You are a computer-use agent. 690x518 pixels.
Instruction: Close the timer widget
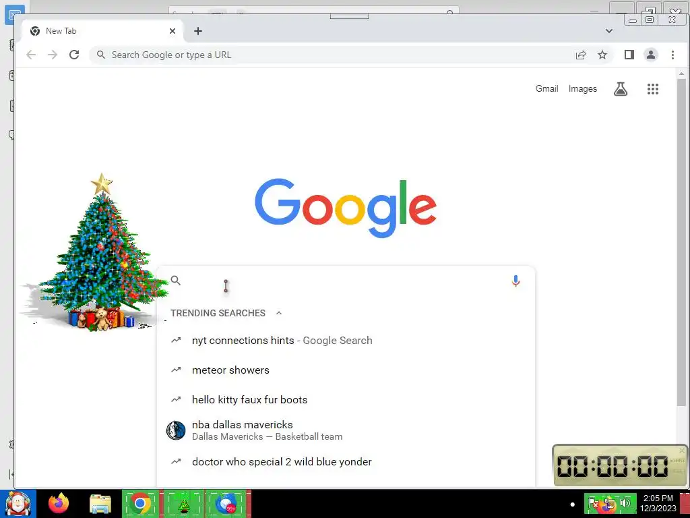(x=682, y=450)
